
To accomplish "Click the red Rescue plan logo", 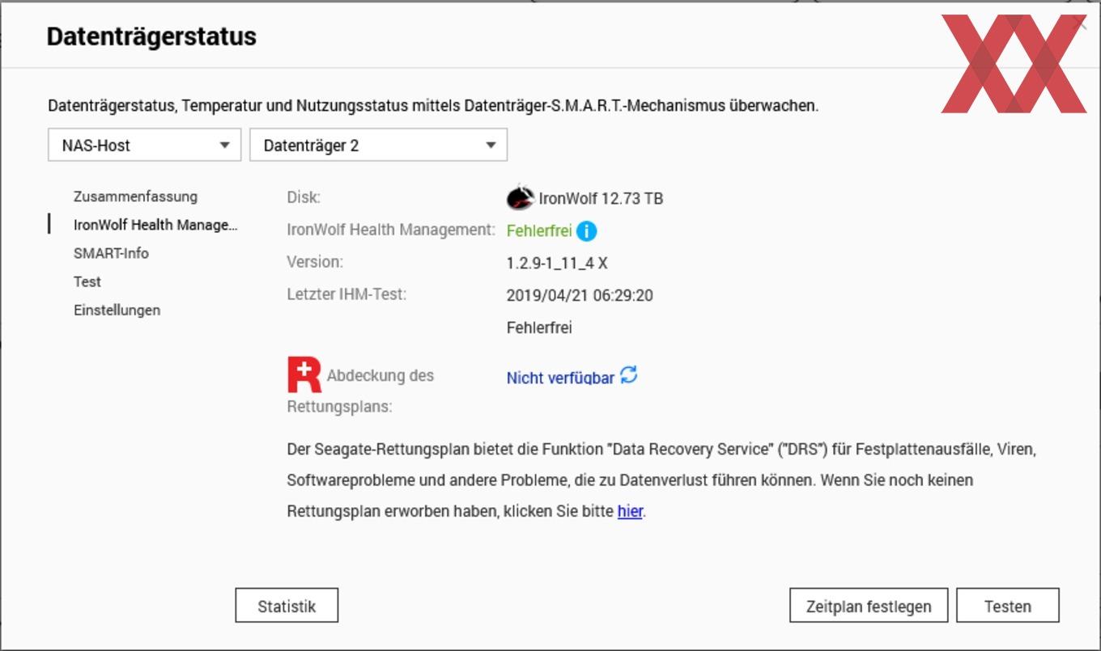I will [x=304, y=375].
